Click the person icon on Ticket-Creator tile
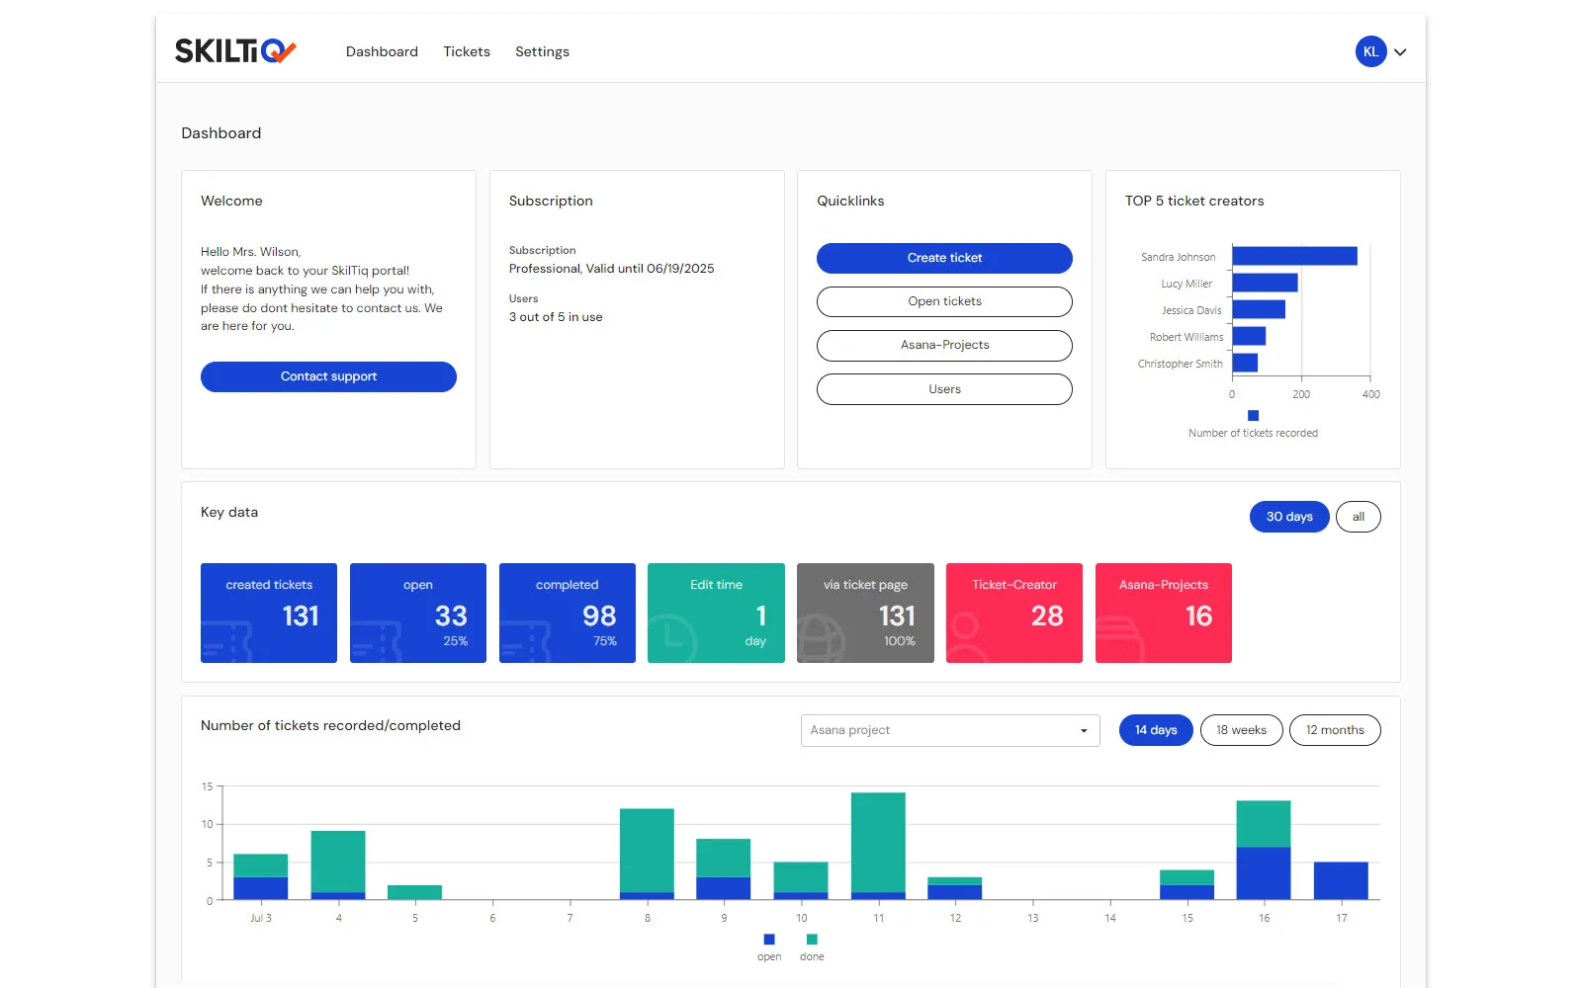 [x=967, y=637]
